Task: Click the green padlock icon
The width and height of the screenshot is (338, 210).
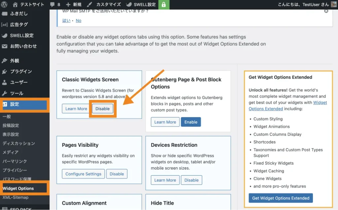Action: click(x=163, y=5)
